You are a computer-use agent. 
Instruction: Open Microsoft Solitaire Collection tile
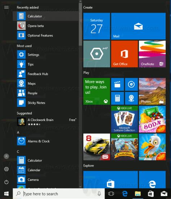pyautogui.click(x=124, y=119)
